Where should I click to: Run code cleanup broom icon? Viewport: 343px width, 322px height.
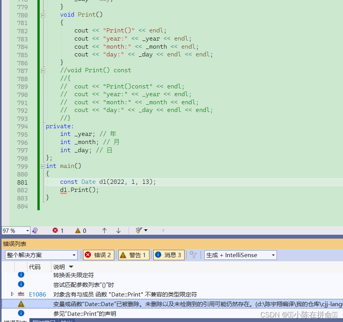tap(139, 230)
